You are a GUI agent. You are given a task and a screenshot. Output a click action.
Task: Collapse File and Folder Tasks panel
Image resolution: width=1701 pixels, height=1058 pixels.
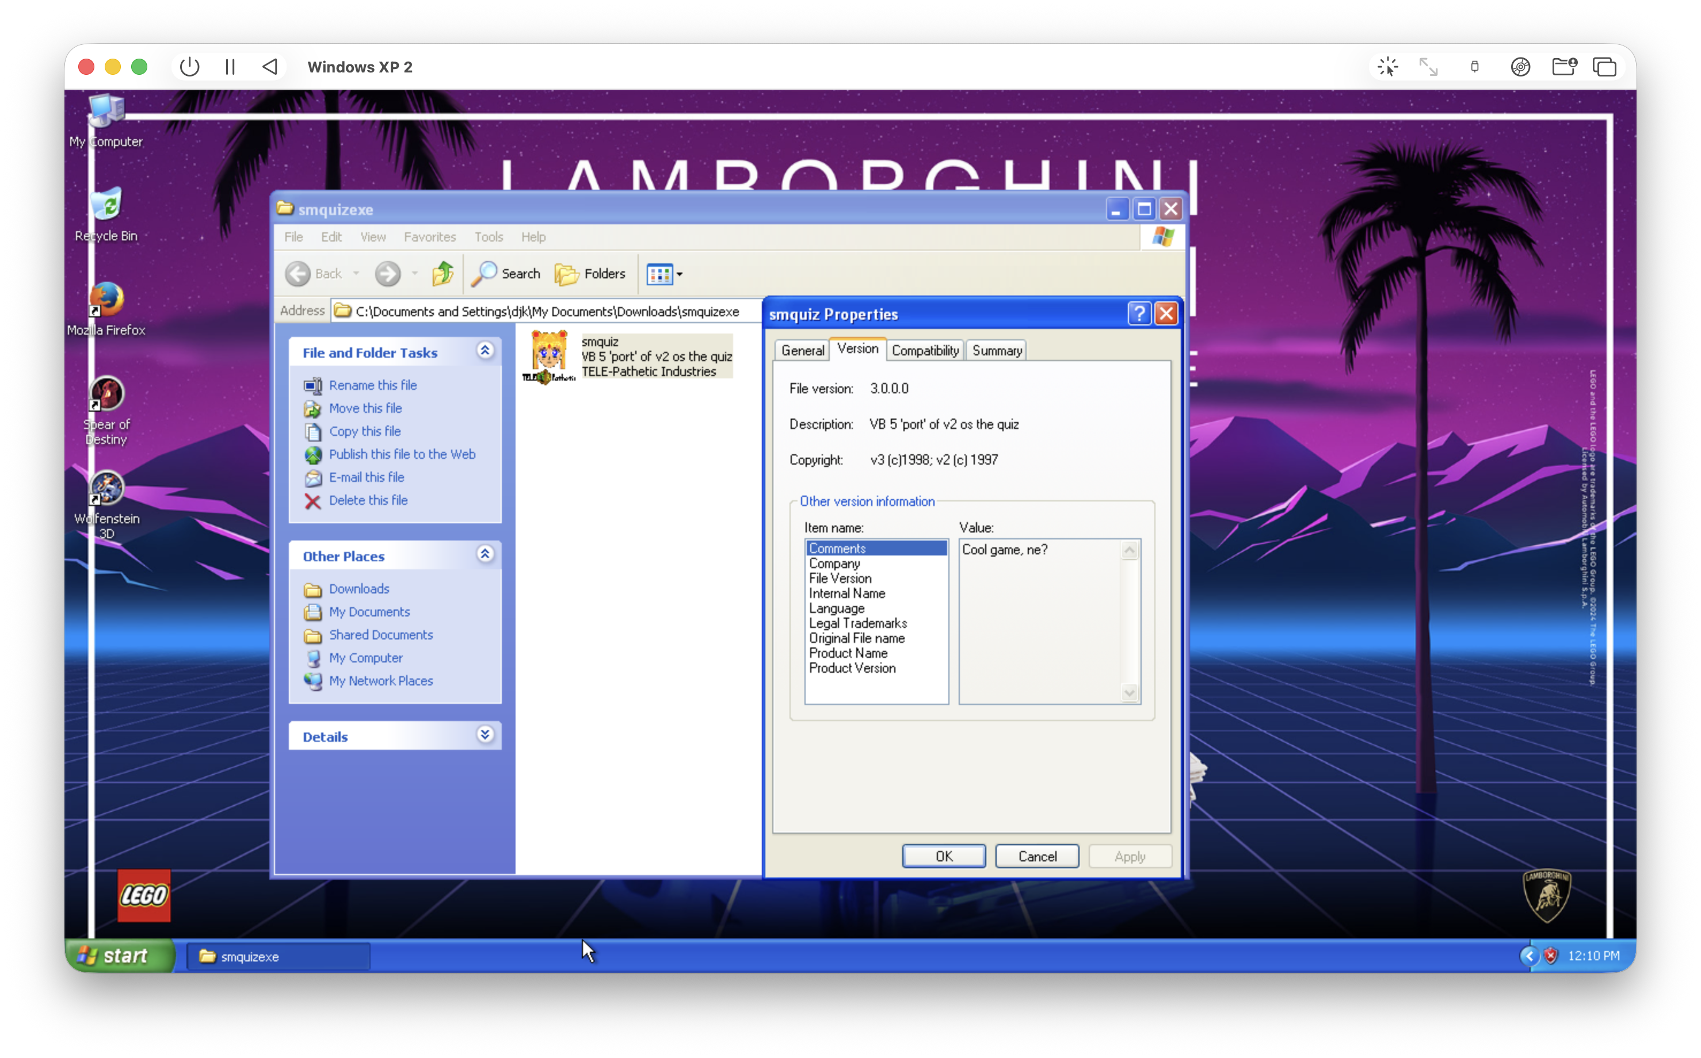(485, 351)
